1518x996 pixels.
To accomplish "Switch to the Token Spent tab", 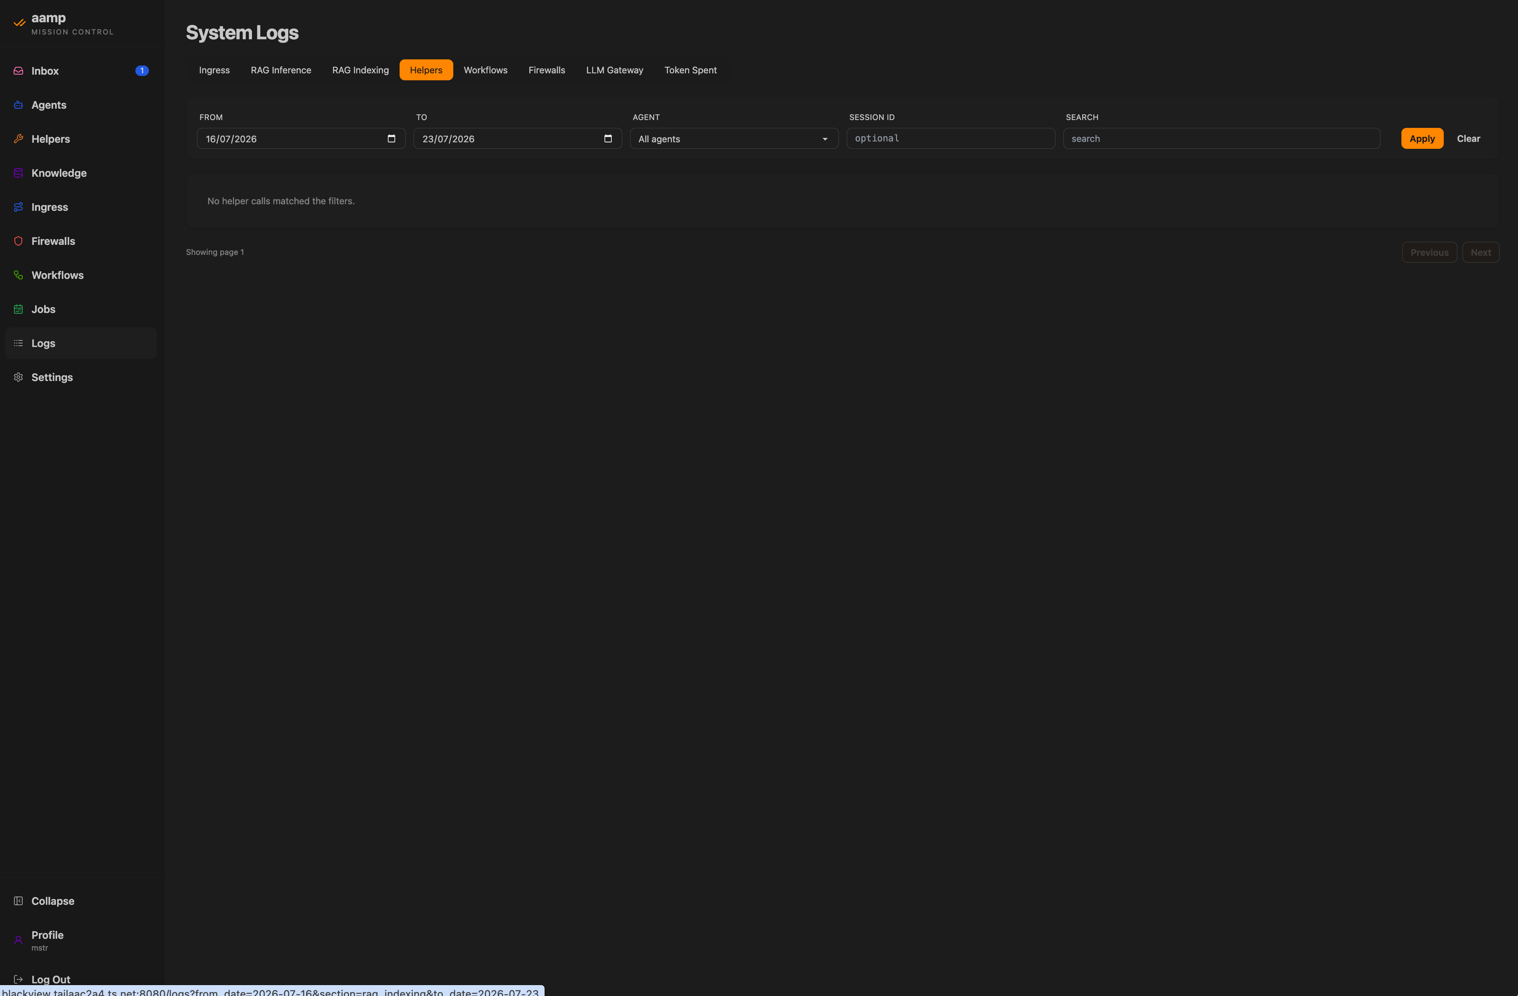I will tap(690, 70).
